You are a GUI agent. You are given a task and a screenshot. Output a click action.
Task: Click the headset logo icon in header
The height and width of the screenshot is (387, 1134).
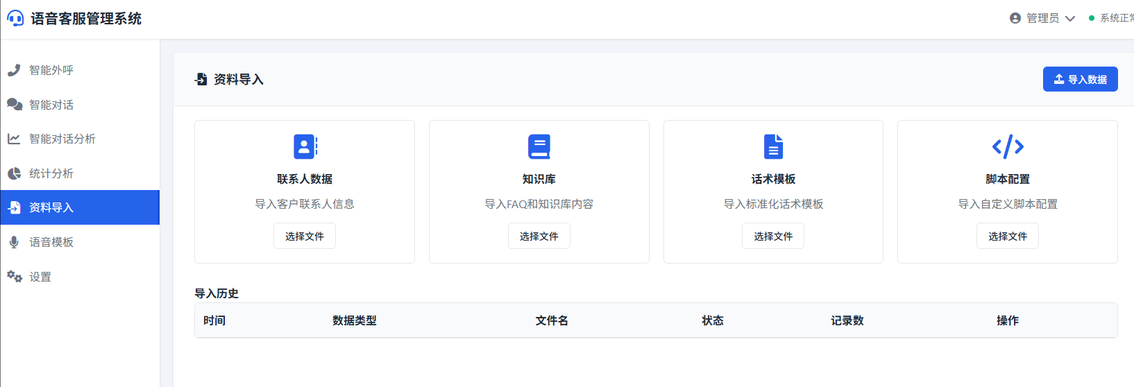(15, 19)
